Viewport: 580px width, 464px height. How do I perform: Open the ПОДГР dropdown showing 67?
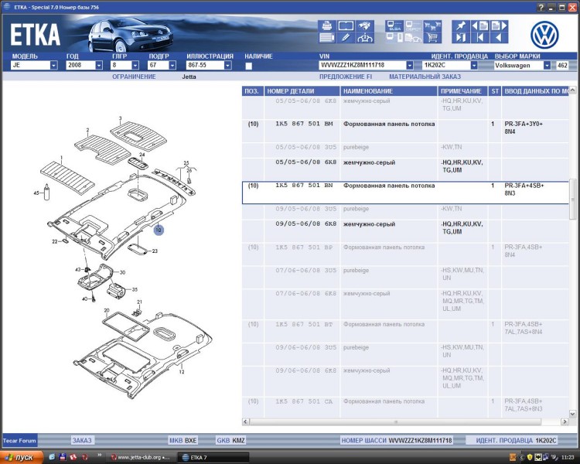click(172, 66)
